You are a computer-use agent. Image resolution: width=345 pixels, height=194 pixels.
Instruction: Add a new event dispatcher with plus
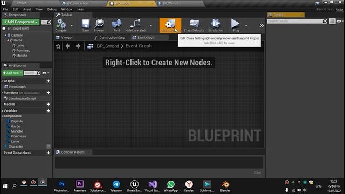pyautogui.click(x=49, y=153)
